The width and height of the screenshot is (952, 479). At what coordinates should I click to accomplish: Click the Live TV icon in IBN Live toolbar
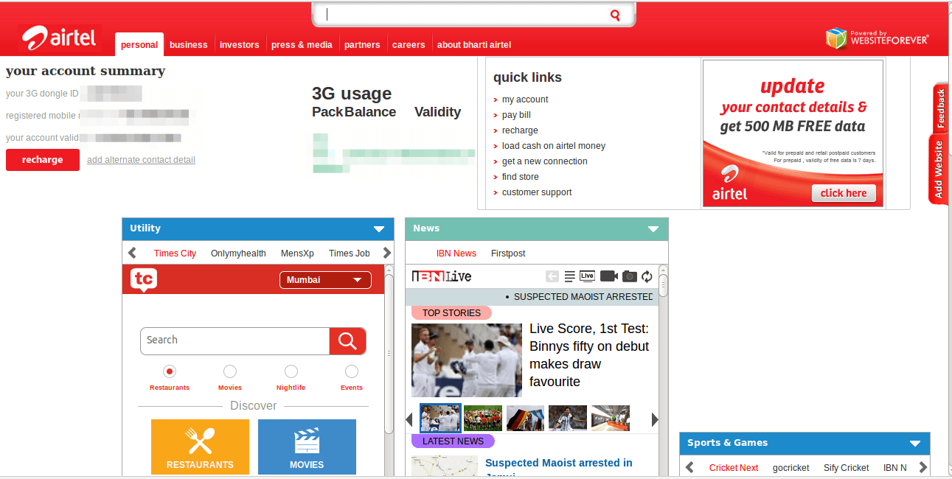[x=587, y=276]
